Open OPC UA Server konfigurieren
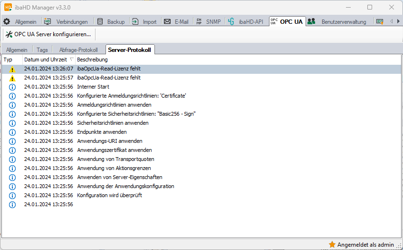 pyautogui.click(x=48, y=34)
